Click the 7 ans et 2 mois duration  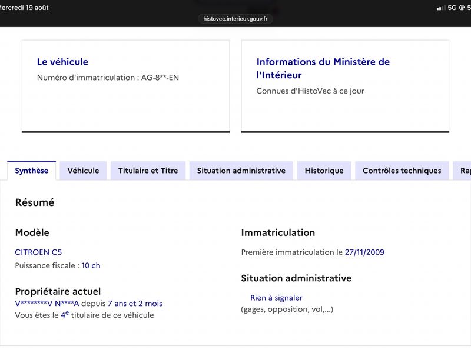pyautogui.click(x=135, y=304)
